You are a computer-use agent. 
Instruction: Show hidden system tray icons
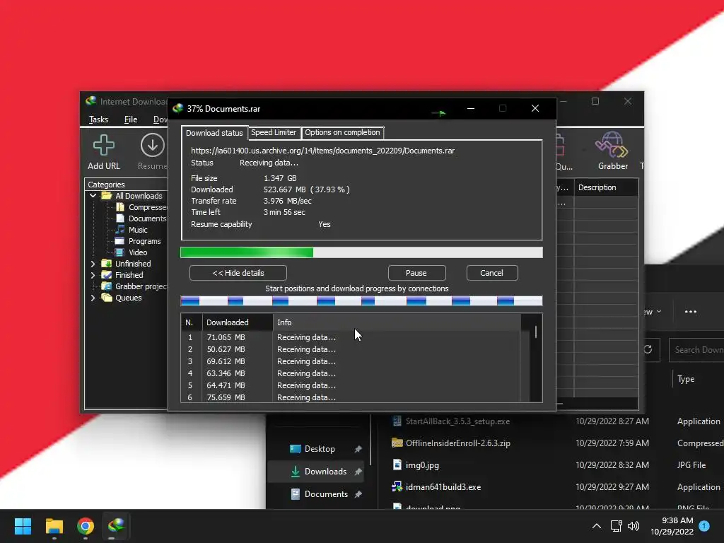point(597,526)
